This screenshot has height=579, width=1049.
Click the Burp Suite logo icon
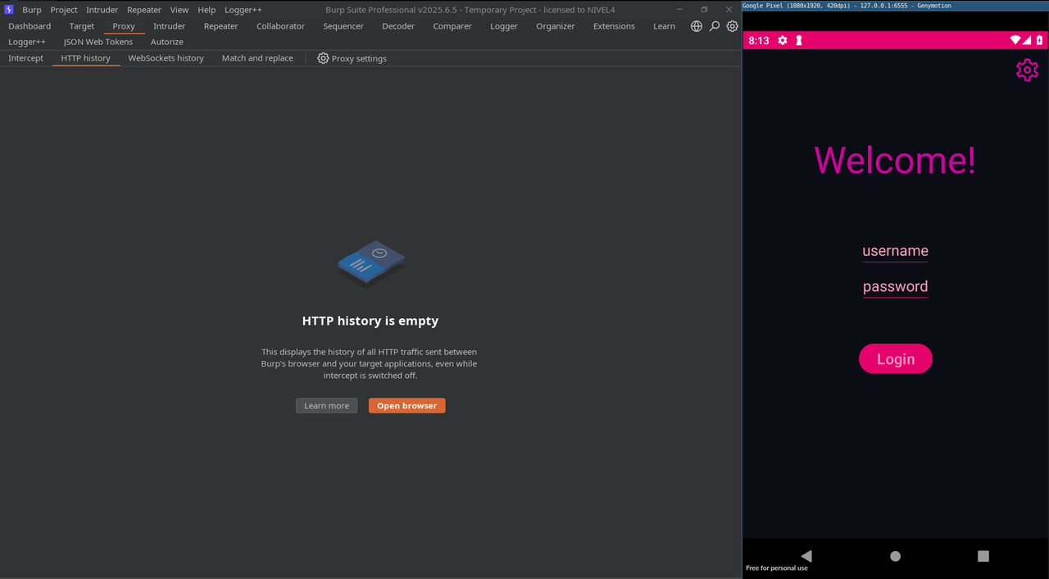[9, 10]
